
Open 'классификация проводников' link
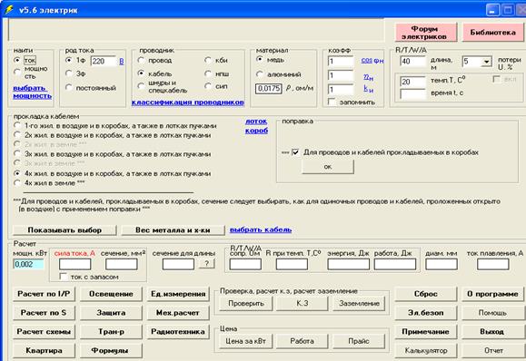187,102
